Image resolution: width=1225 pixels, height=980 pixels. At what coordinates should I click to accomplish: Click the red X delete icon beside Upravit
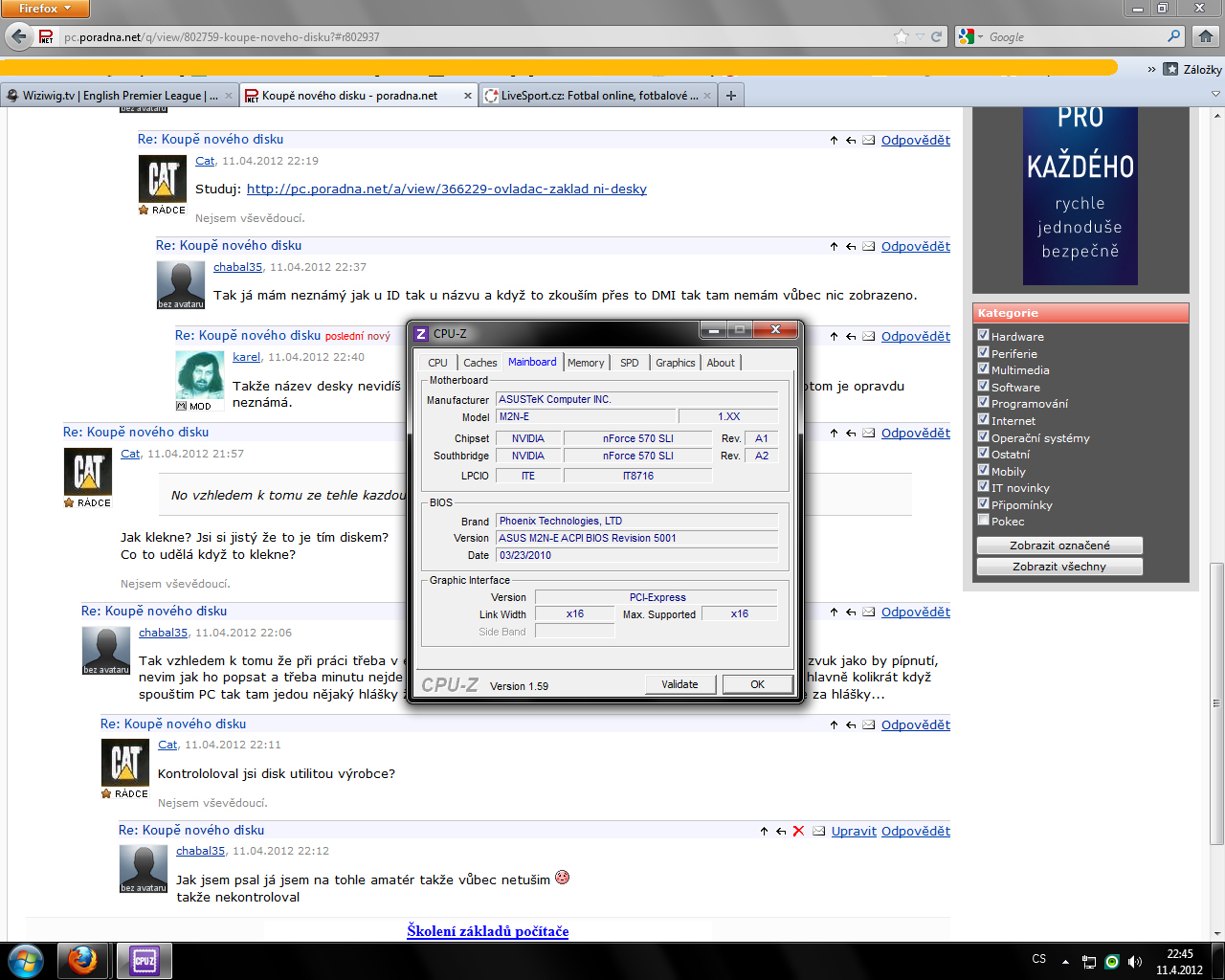pyautogui.click(x=798, y=831)
